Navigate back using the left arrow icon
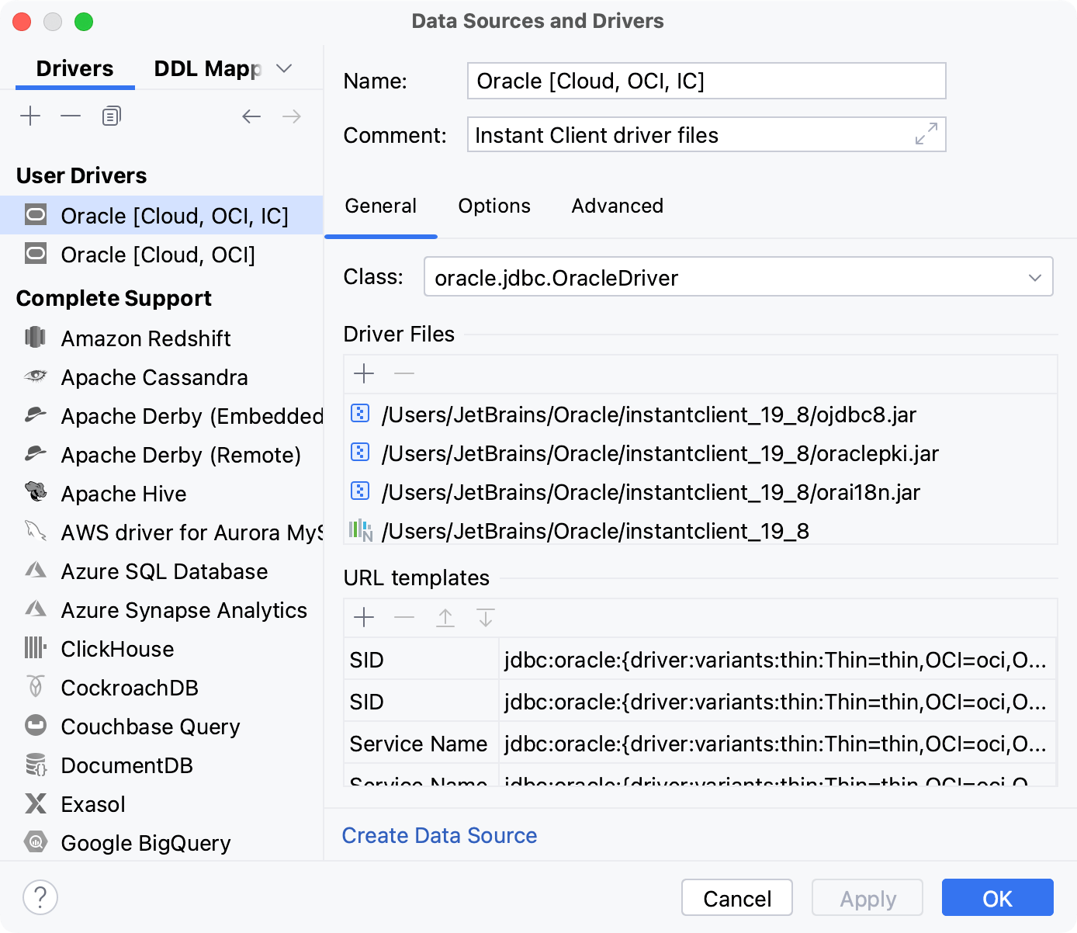This screenshot has width=1077, height=933. [x=251, y=116]
